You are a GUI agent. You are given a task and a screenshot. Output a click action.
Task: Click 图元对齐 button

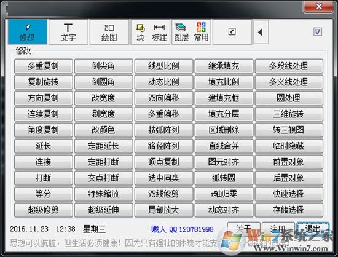tap(224, 162)
